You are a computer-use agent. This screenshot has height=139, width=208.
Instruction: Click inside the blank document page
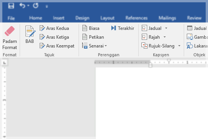pos(152,103)
